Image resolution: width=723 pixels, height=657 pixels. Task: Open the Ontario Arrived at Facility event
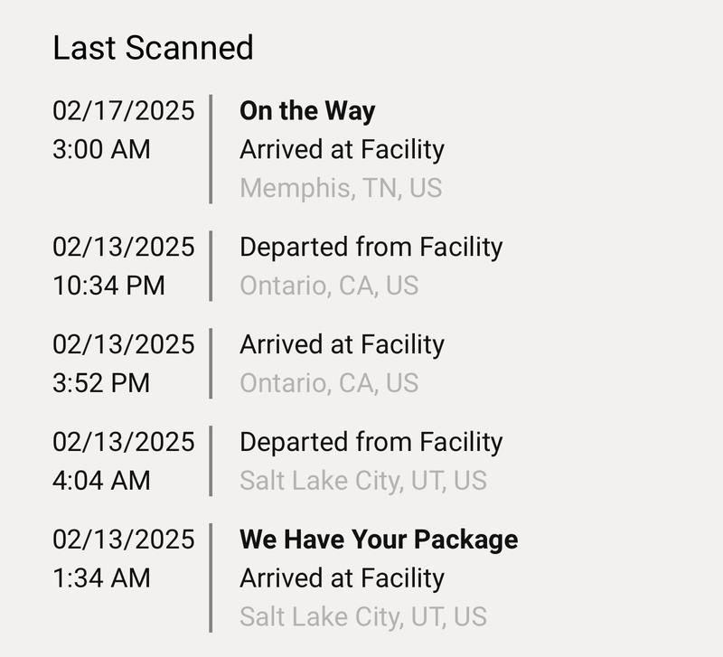[342, 344]
